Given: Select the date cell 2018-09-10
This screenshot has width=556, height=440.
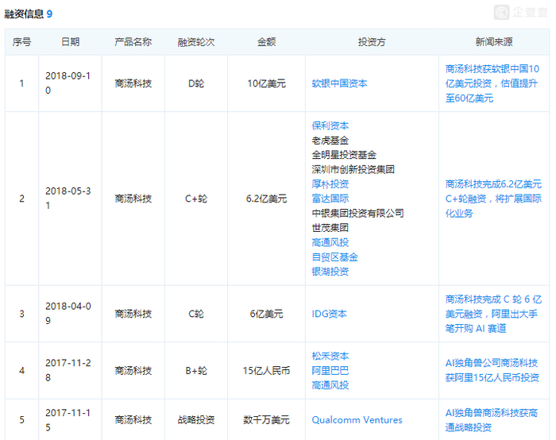Looking at the screenshot, I should tap(68, 83).
